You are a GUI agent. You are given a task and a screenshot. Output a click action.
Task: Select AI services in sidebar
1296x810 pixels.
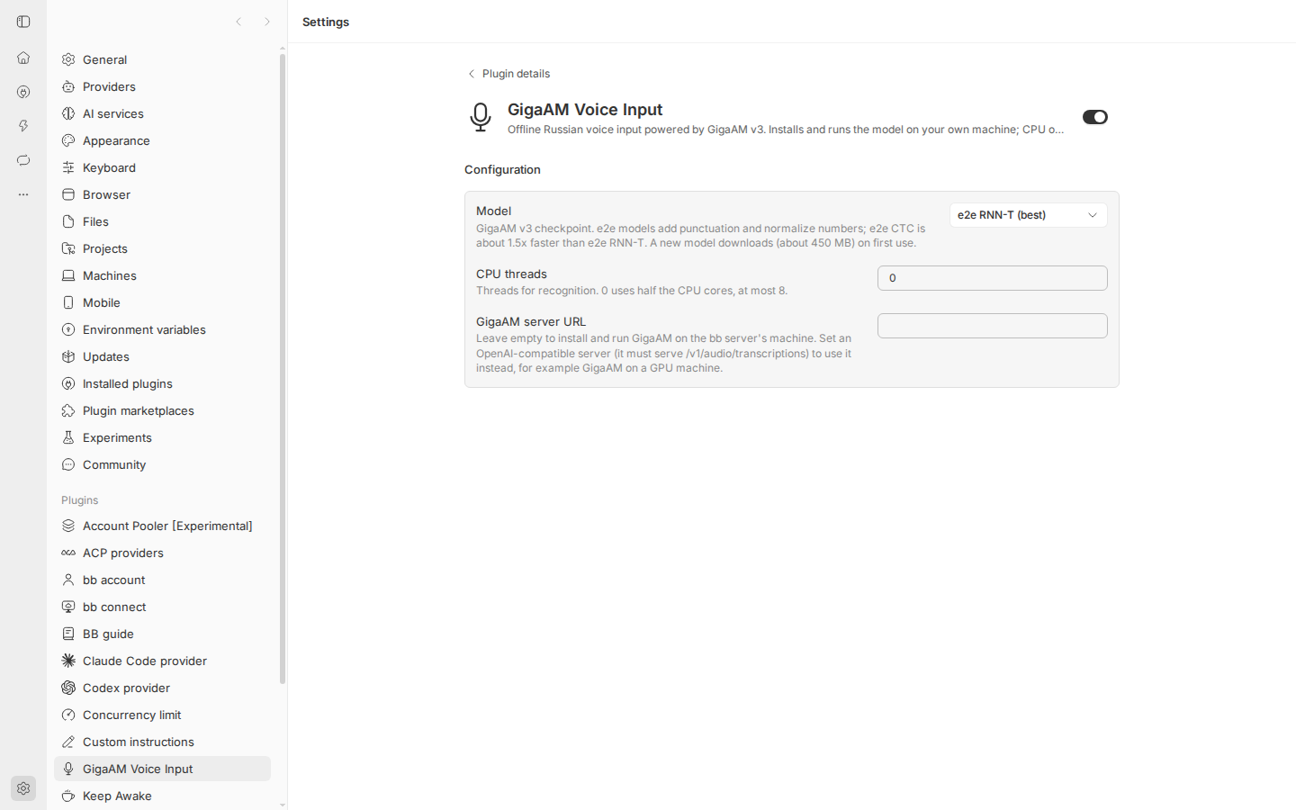pos(162,113)
